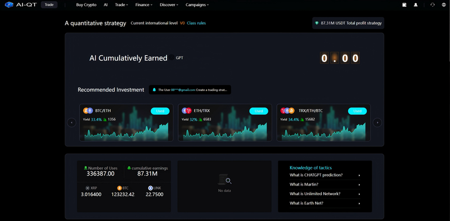The width and height of the screenshot is (450, 221).
Task: Expand the Finance dropdown menu
Action: tap(144, 5)
